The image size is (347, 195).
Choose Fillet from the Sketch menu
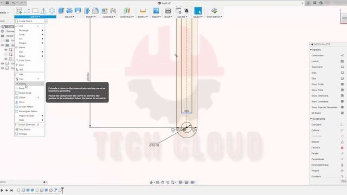tap(29, 75)
